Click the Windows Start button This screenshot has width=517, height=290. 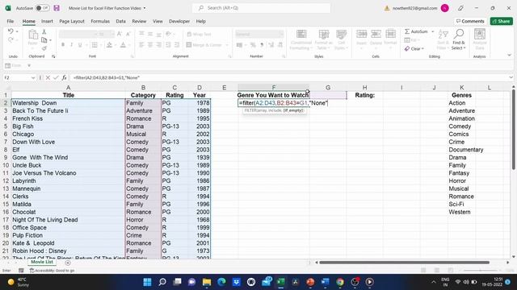click(147, 282)
